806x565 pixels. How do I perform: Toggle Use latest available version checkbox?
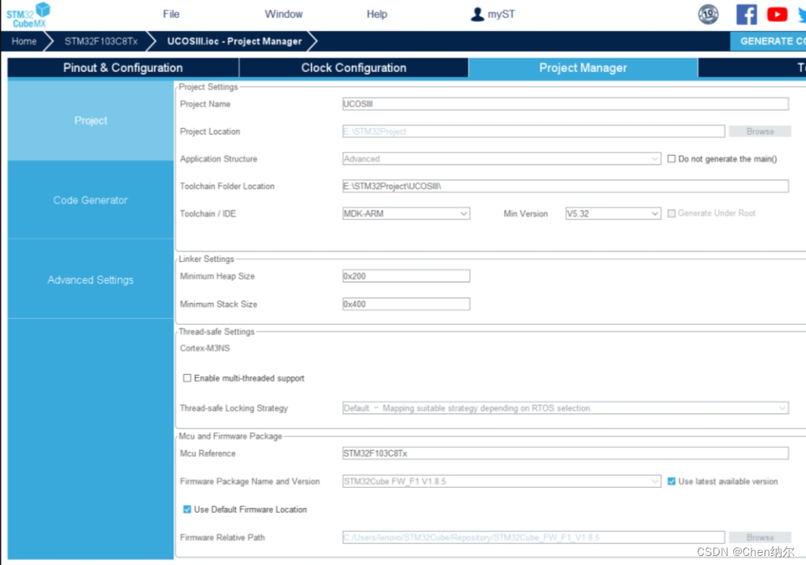(671, 481)
